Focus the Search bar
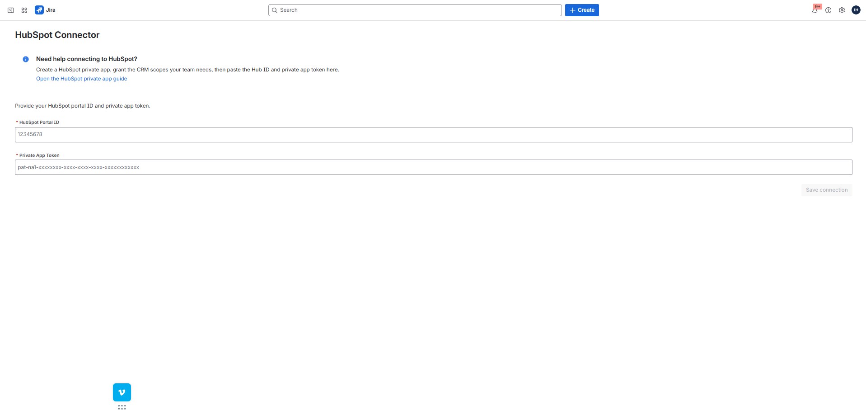This screenshot has height=410, width=866. (415, 10)
